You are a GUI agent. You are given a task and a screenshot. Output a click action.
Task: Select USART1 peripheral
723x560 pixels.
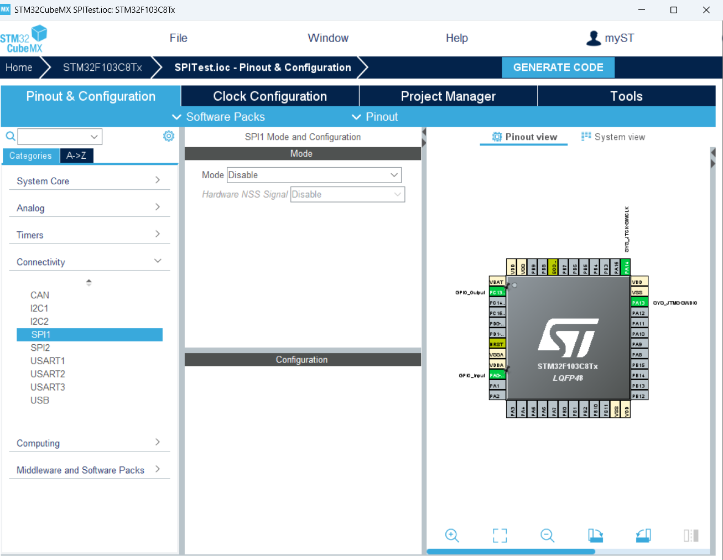(48, 361)
